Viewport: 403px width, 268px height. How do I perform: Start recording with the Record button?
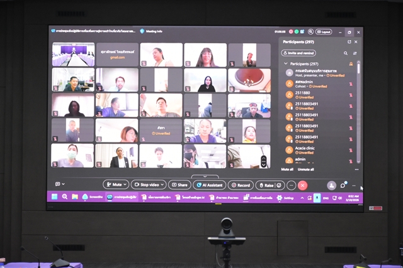tap(241, 185)
